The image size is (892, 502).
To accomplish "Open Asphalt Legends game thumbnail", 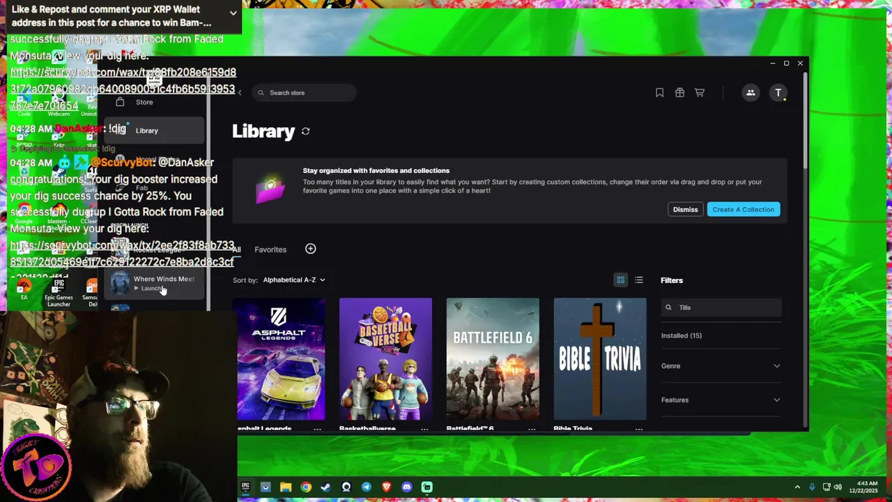I will [279, 359].
